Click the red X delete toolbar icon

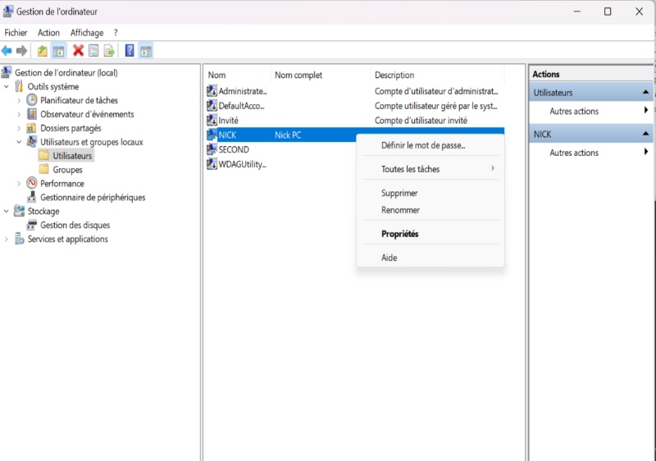78,51
